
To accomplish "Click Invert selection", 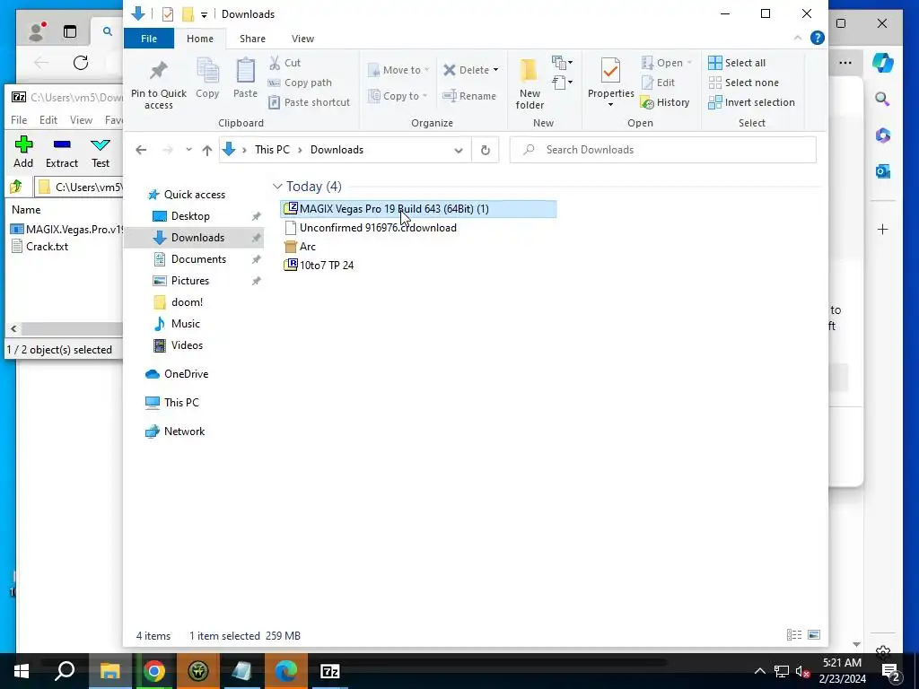I will (751, 102).
